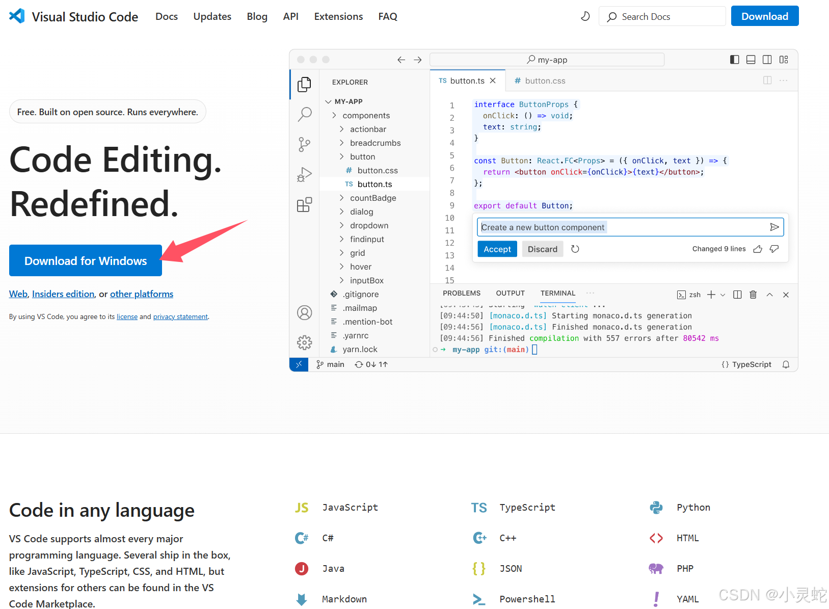Click Download for Windows button
The image size is (829, 609).
pos(86,260)
